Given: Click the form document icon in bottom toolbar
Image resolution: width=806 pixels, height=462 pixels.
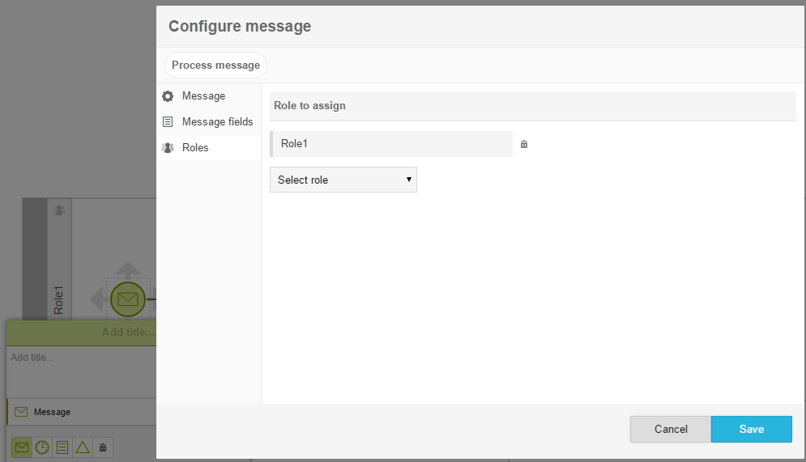Looking at the screenshot, I should (x=62, y=447).
